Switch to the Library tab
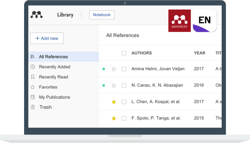The height and width of the screenshot is (143, 250). coord(65,15)
